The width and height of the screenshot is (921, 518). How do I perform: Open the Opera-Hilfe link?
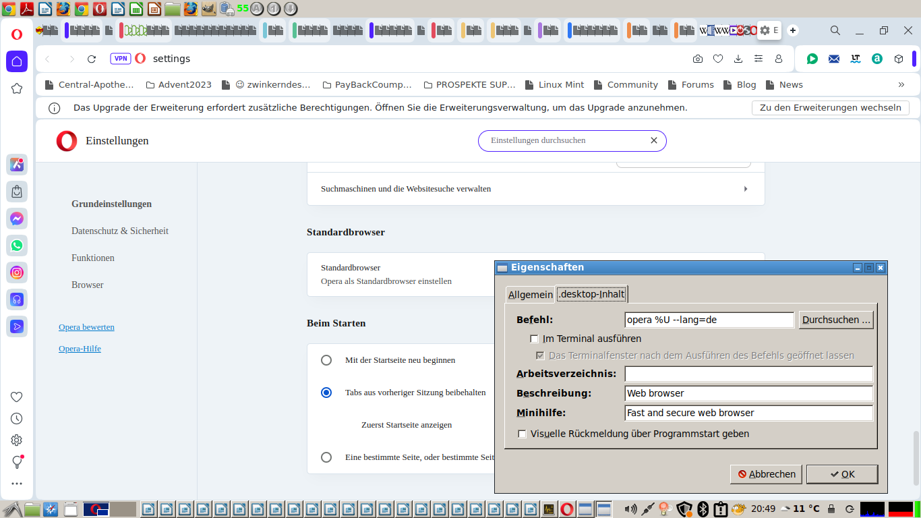pyautogui.click(x=80, y=348)
